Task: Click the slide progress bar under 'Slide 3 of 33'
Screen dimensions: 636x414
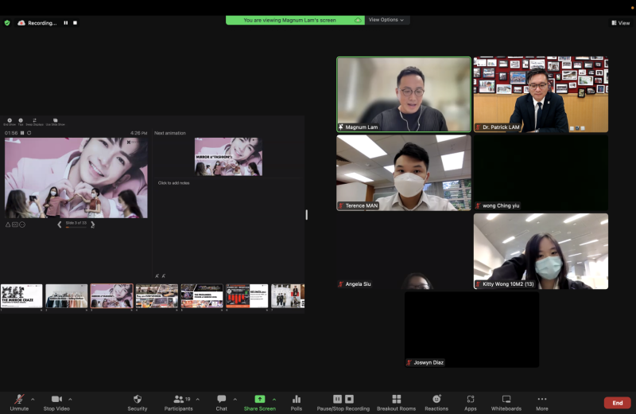Action: pos(76,228)
